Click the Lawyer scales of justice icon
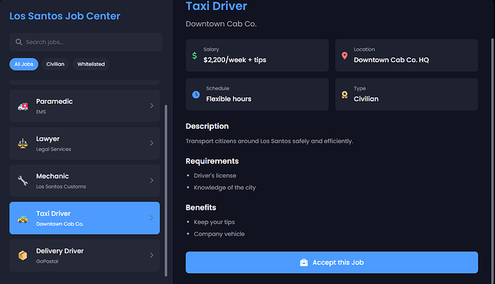The image size is (495, 284). coord(23,144)
